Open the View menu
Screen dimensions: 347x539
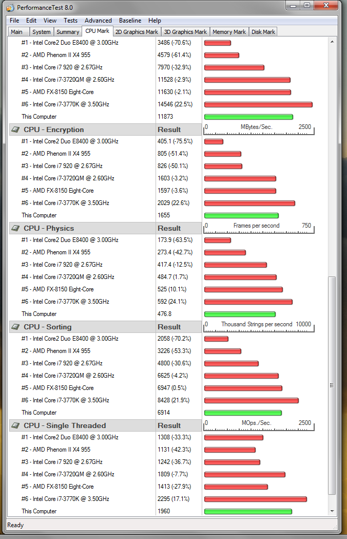(x=50, y=21)
